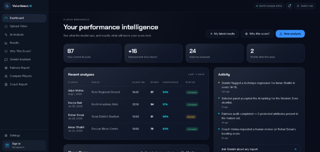
Task: Click the Gemini analyst online status pill
Action: click(x=269, y=6)
